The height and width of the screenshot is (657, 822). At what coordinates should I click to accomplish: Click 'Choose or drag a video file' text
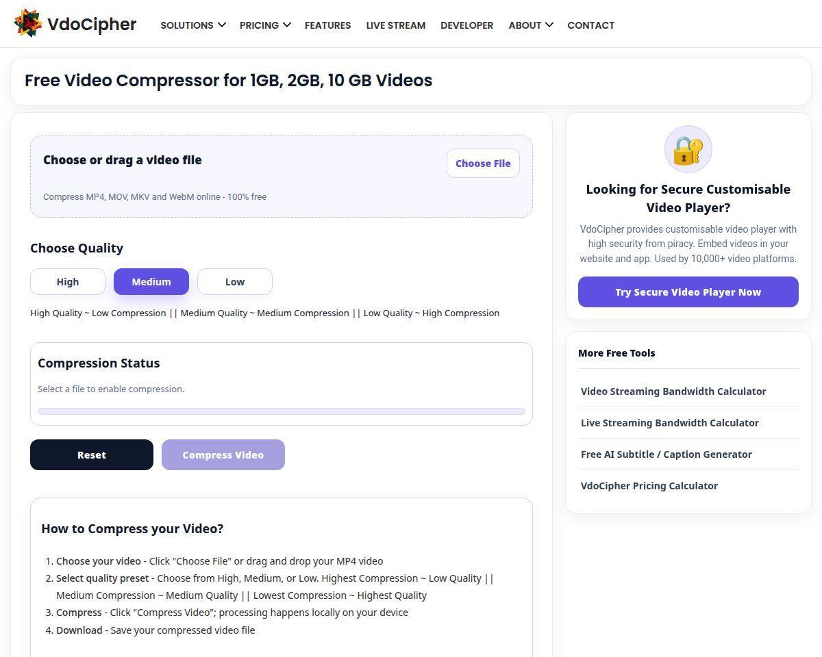[x=123, y=160]
